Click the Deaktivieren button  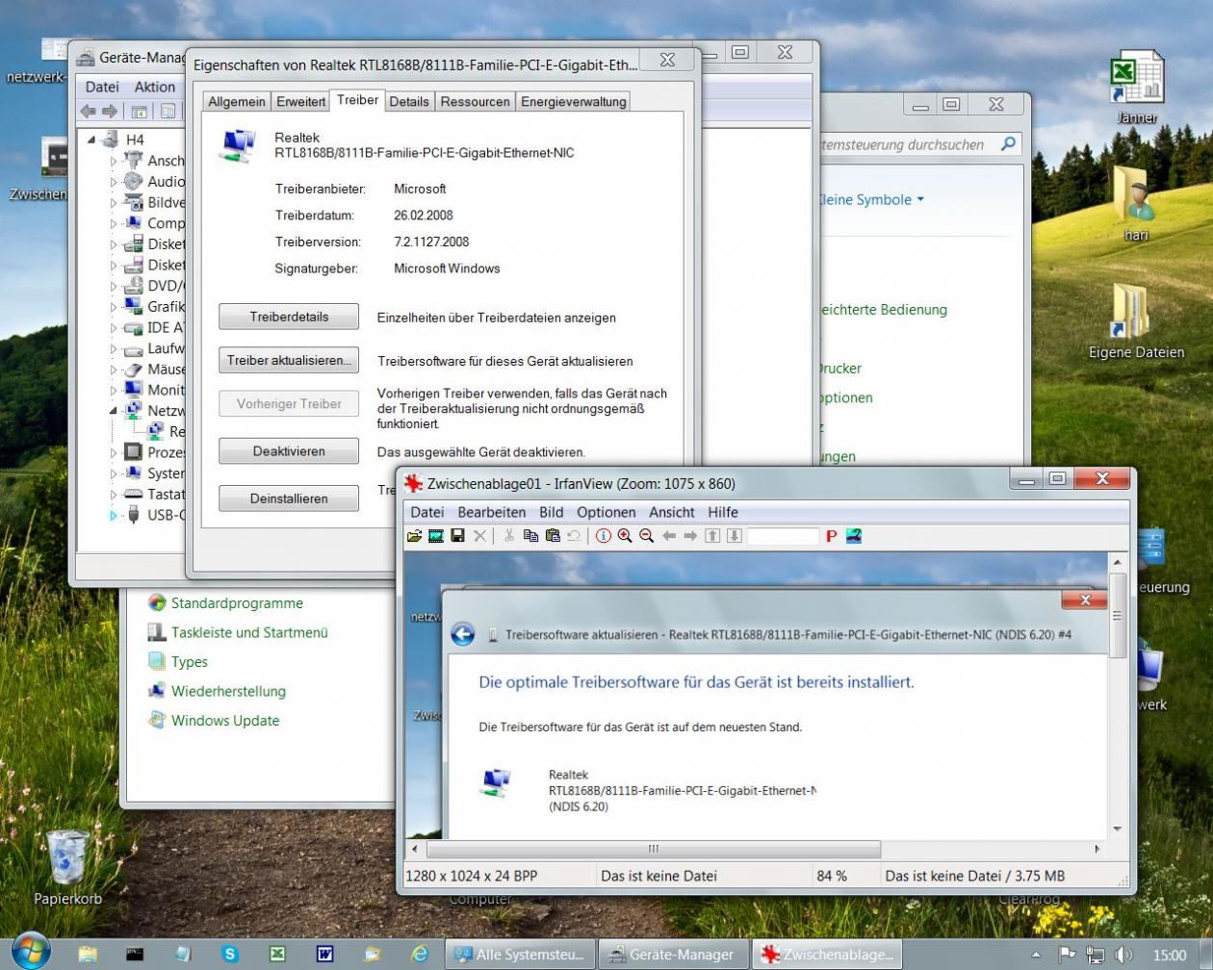pos(289,450)
